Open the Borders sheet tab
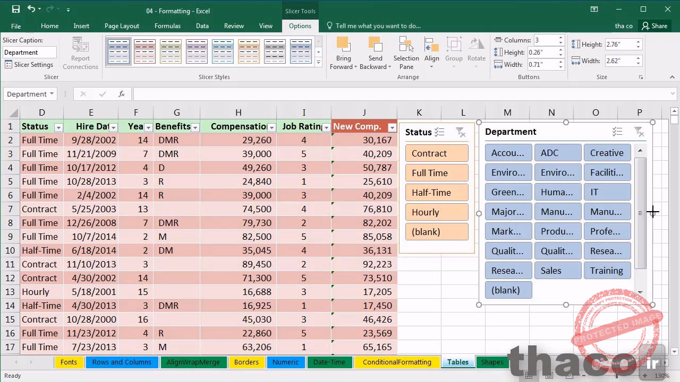The height and width of the screenshot is (382, 680). 246,362
